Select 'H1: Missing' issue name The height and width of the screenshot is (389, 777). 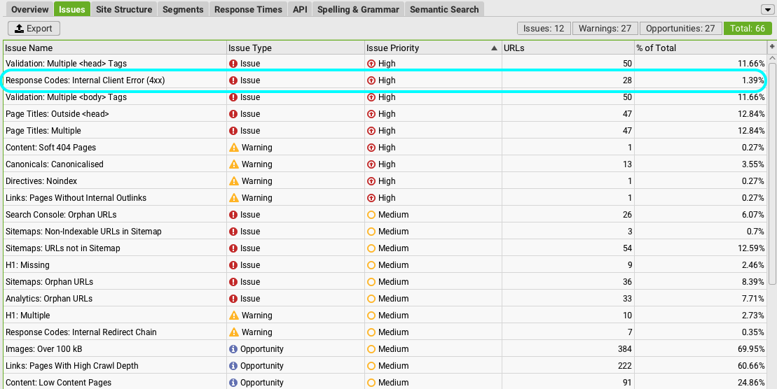(x=27, y=265)
